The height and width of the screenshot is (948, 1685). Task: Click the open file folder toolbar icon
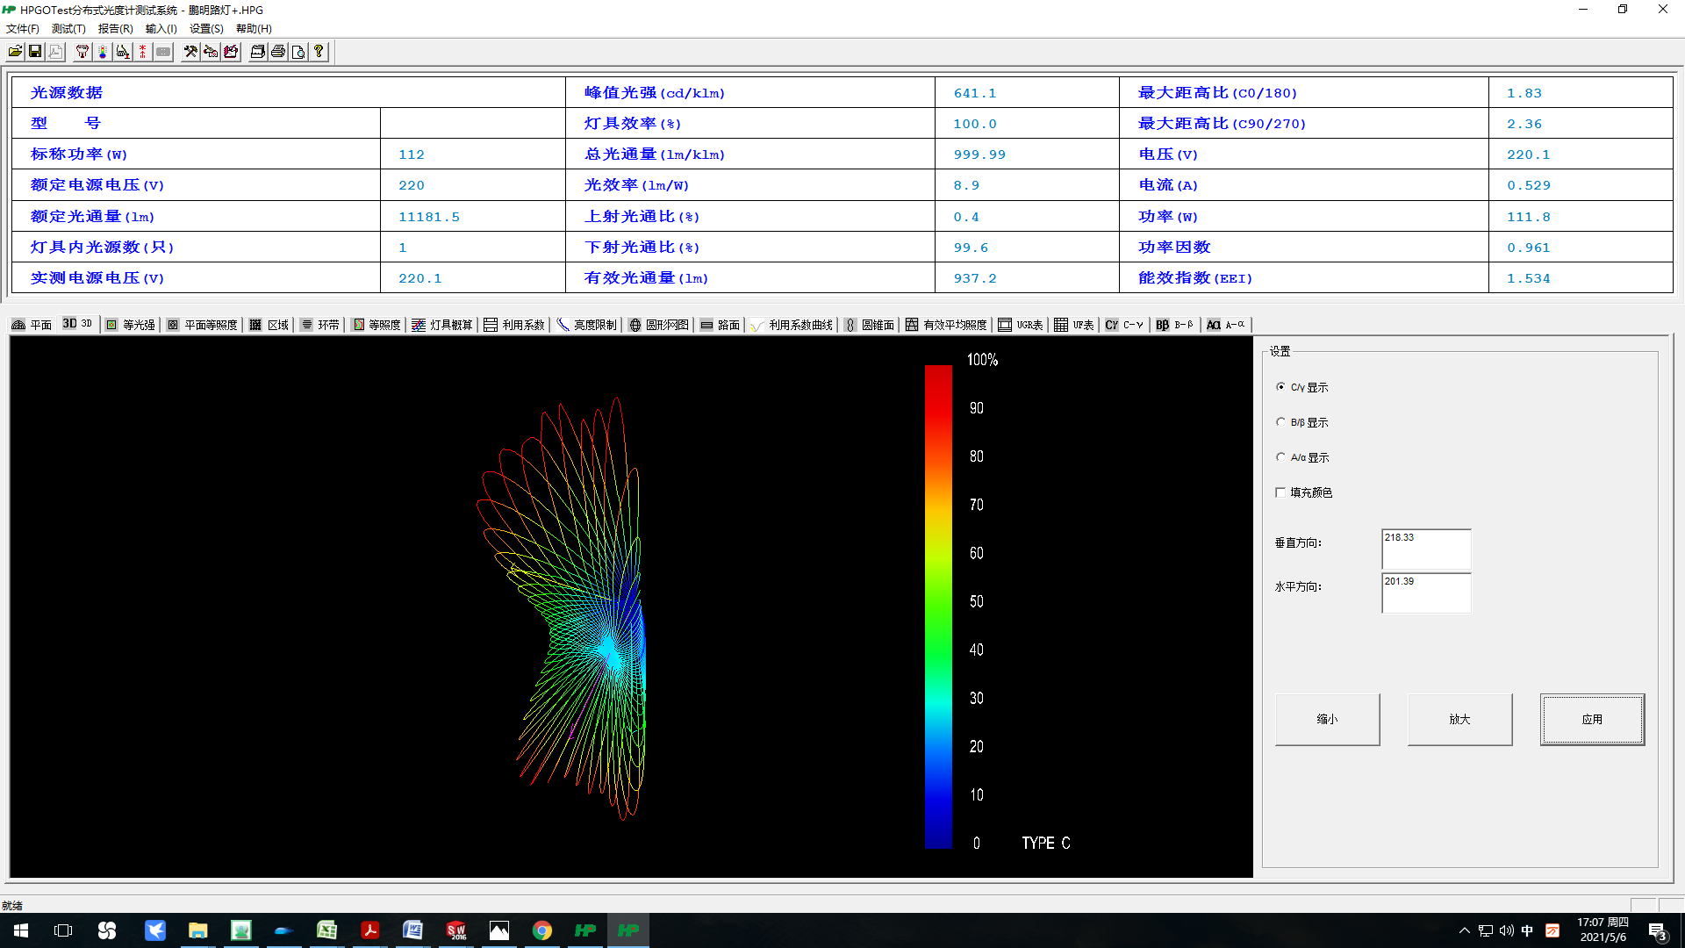pyautogui.click(x=15, y=52)
